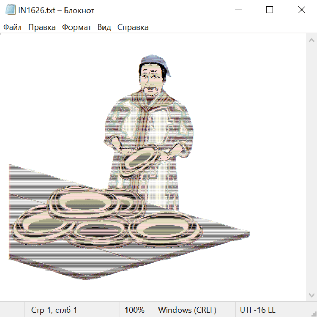Image resolution: width=317 pixels, height=317 pixels.
Task: Click the scroll up arrow
Action: pos(311,41)
